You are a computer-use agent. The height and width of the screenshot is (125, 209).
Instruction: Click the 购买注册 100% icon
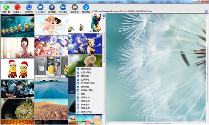(x=63, y=7)
